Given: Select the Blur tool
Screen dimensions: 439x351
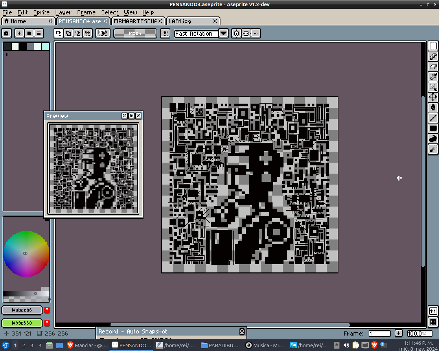Looking at the screenshot, I should 433,149.
